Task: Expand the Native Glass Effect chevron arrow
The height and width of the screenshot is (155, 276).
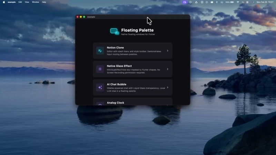Action: pos(168,69)
